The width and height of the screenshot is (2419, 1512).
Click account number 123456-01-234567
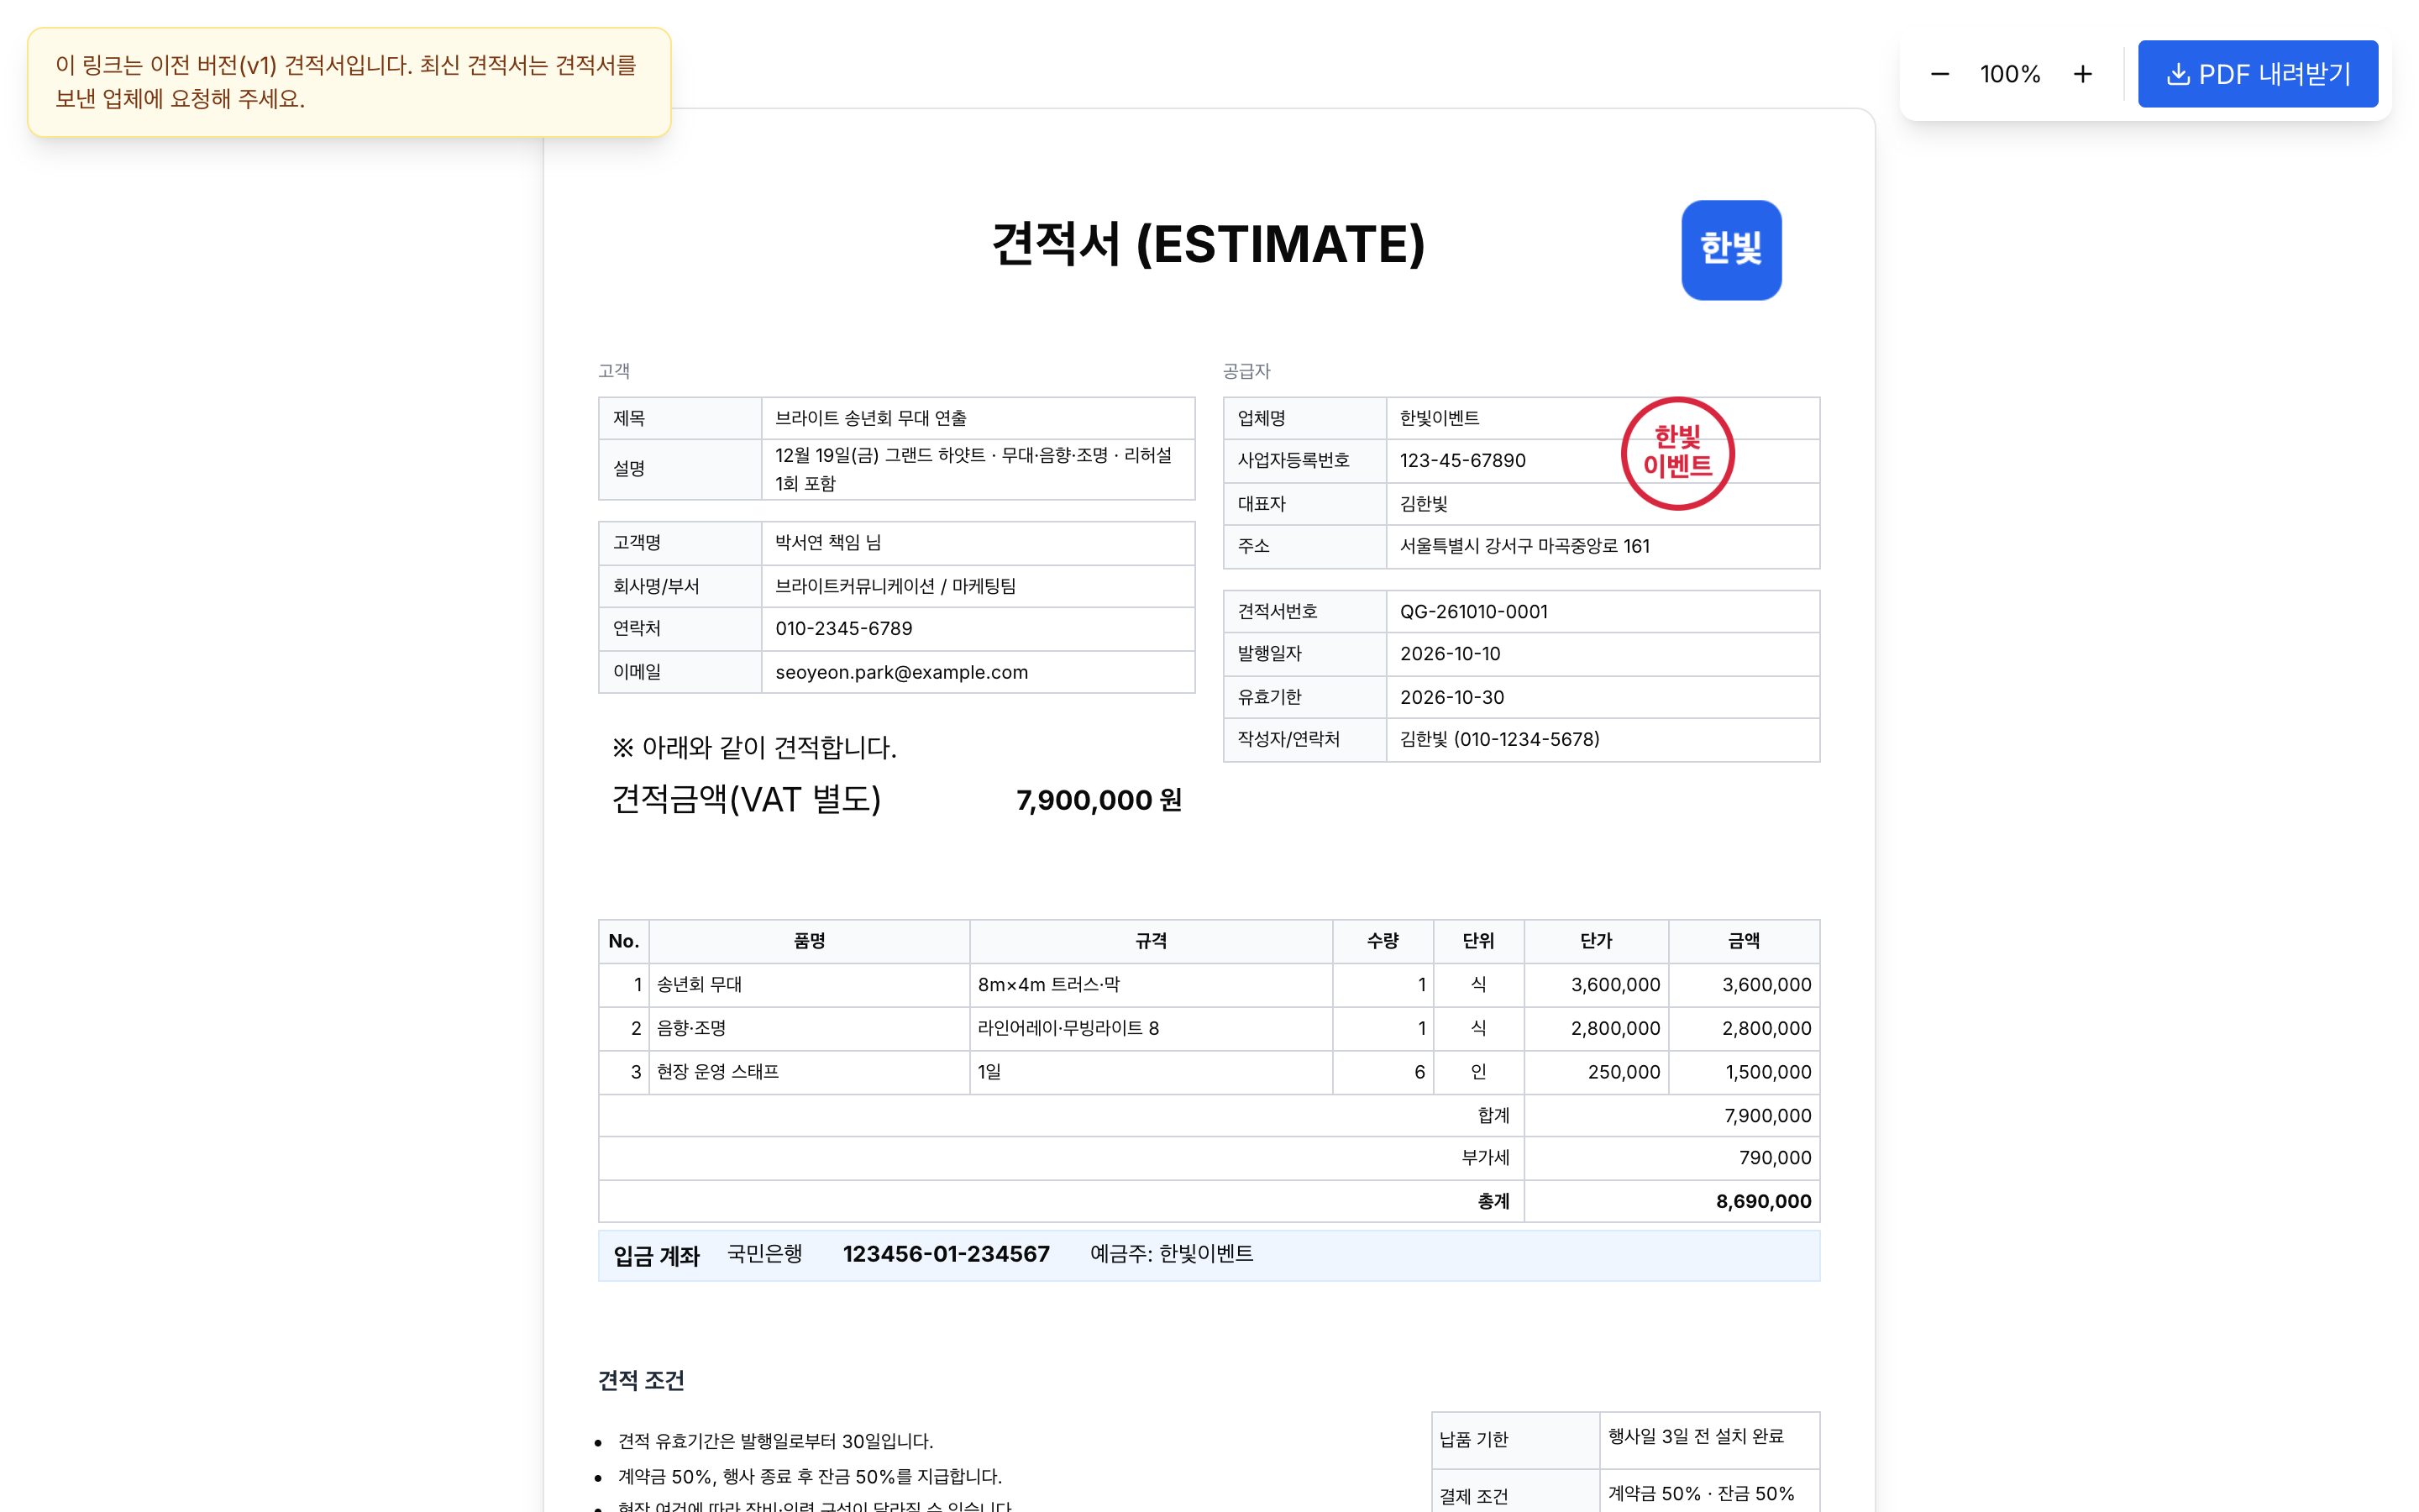(946, 1254)
